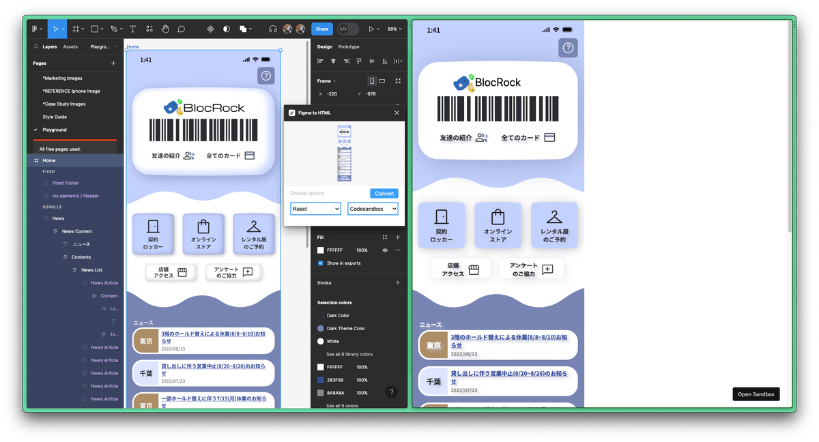
Task: Select landscape frame orientation
Action: 382,80
